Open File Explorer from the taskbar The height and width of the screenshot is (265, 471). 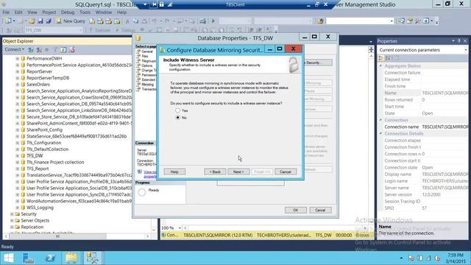click(71, 258)
